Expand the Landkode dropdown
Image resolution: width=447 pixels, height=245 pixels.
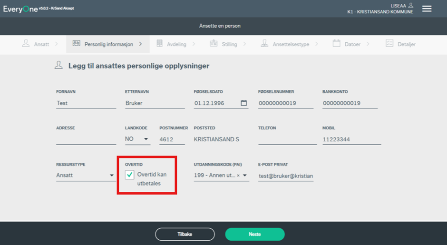click(146, 139)
